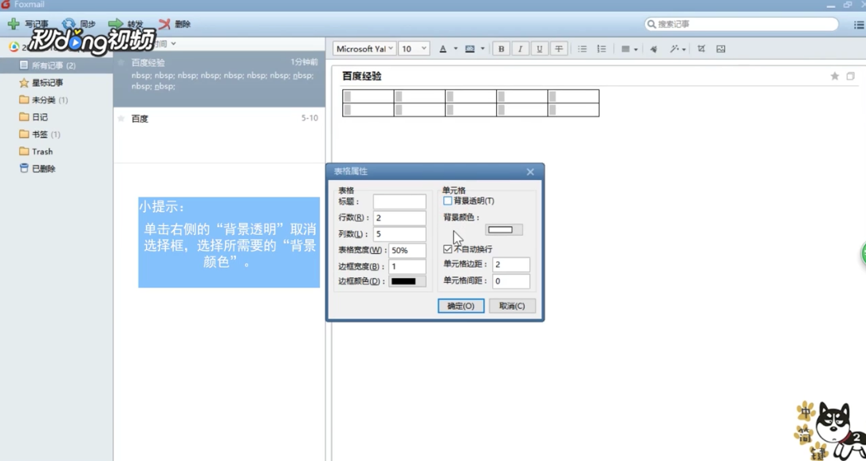Apply italic formatting
Viewport: 866px width, 461px height.
click(520, 49)
